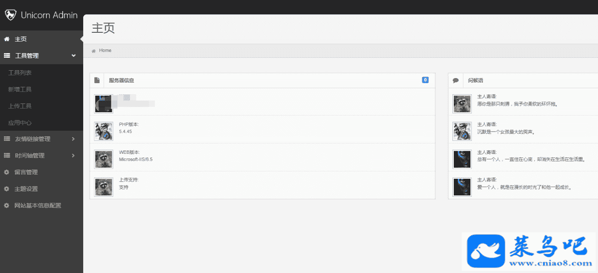Click the raccoon thumbnail beside WEB版本
Screen dimensions: 598x273
click(104, 159)
